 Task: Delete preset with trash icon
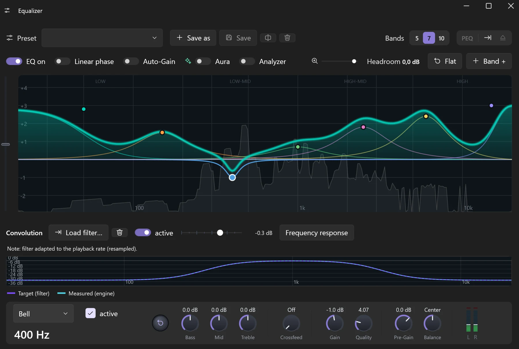tap(287, 38)
